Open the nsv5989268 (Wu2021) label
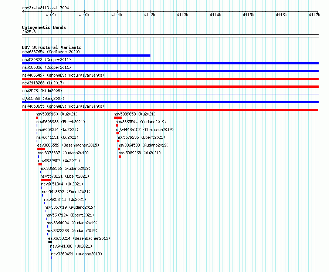Screen dimensions: 329x272 tap(140, 153)
